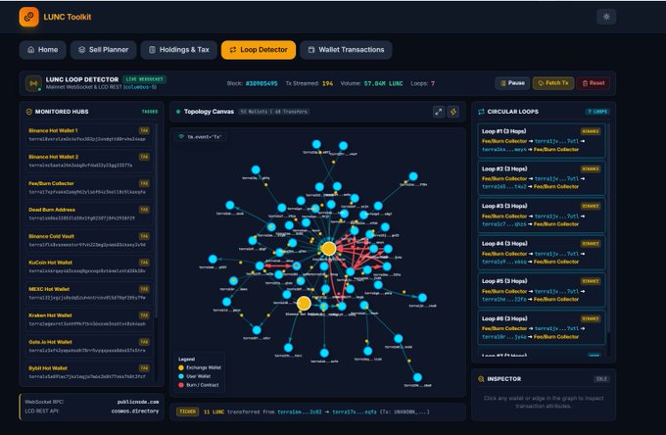Viewport: 666px width, 435px height.
Task: Click the publicnode.com RPC value
Action: coord(138,402)
